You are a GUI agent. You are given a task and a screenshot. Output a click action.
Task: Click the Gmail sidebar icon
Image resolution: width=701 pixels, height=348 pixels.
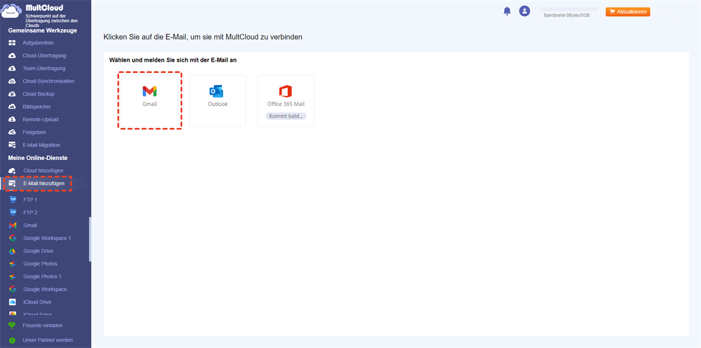(x=12, y=225)
